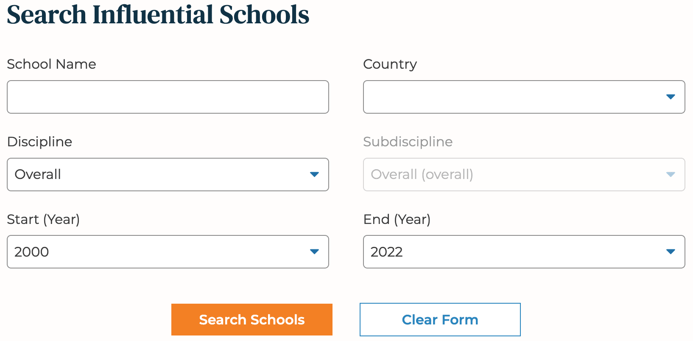Click the orange Search Schools button
This screenshot has width=693, height=341.
tap(251, 319)
